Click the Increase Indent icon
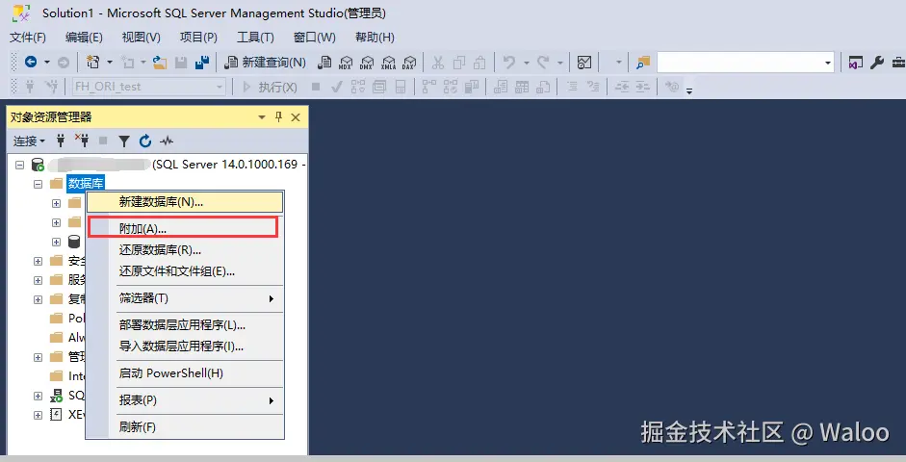 (643, 87)
